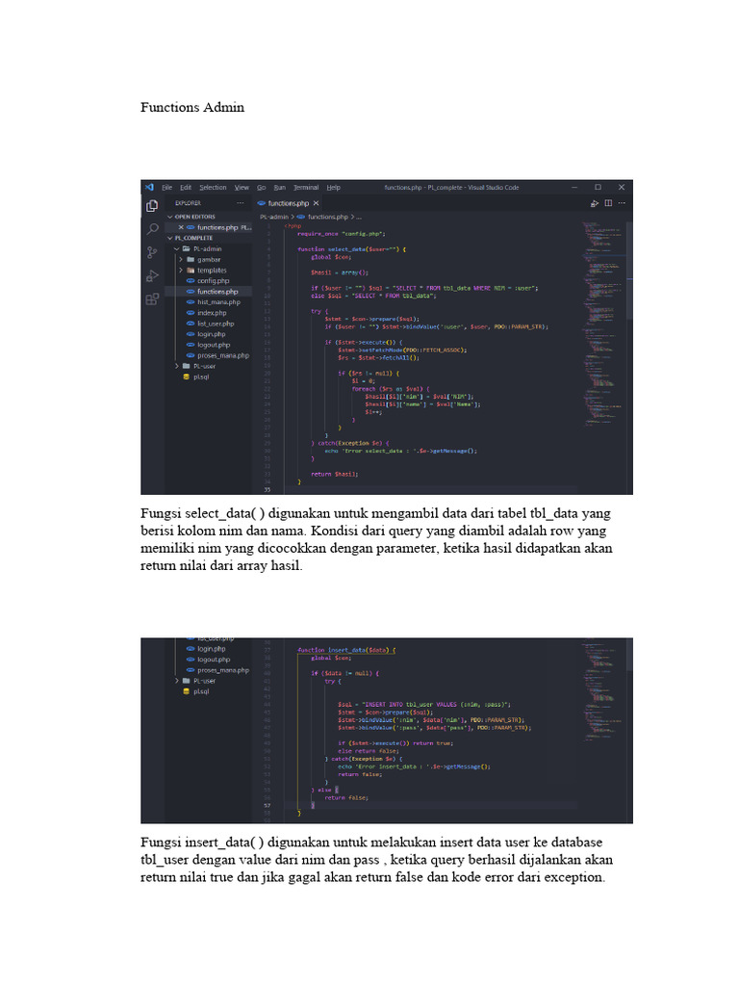Screen dimensions: 739x986
Task: Open list_user.php in the file tree
Action: click(211, 324)
